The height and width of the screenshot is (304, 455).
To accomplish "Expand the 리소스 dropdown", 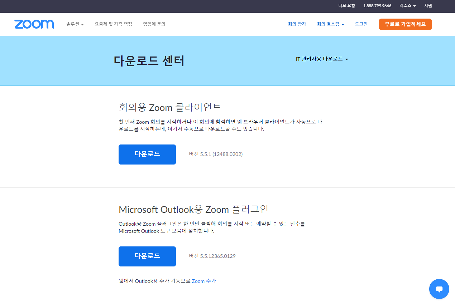I will (408, 6).
